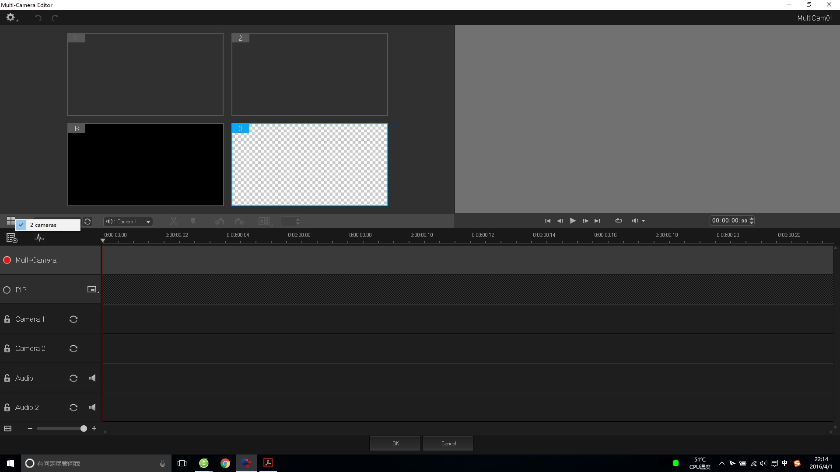Select the transparent 0 preview pane
Viewport: 840px width, 472px height.
click(x=310, y=165)
